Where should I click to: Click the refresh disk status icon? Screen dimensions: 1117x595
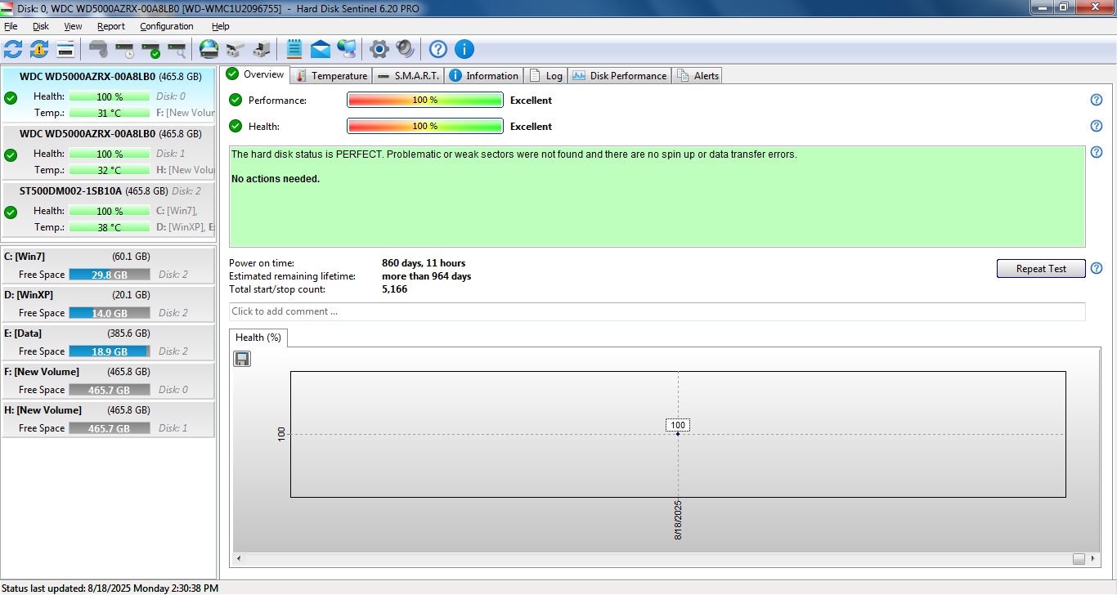click(x=13, y=49)
